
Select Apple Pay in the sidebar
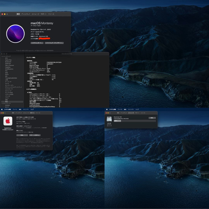[x=8, y=60]
